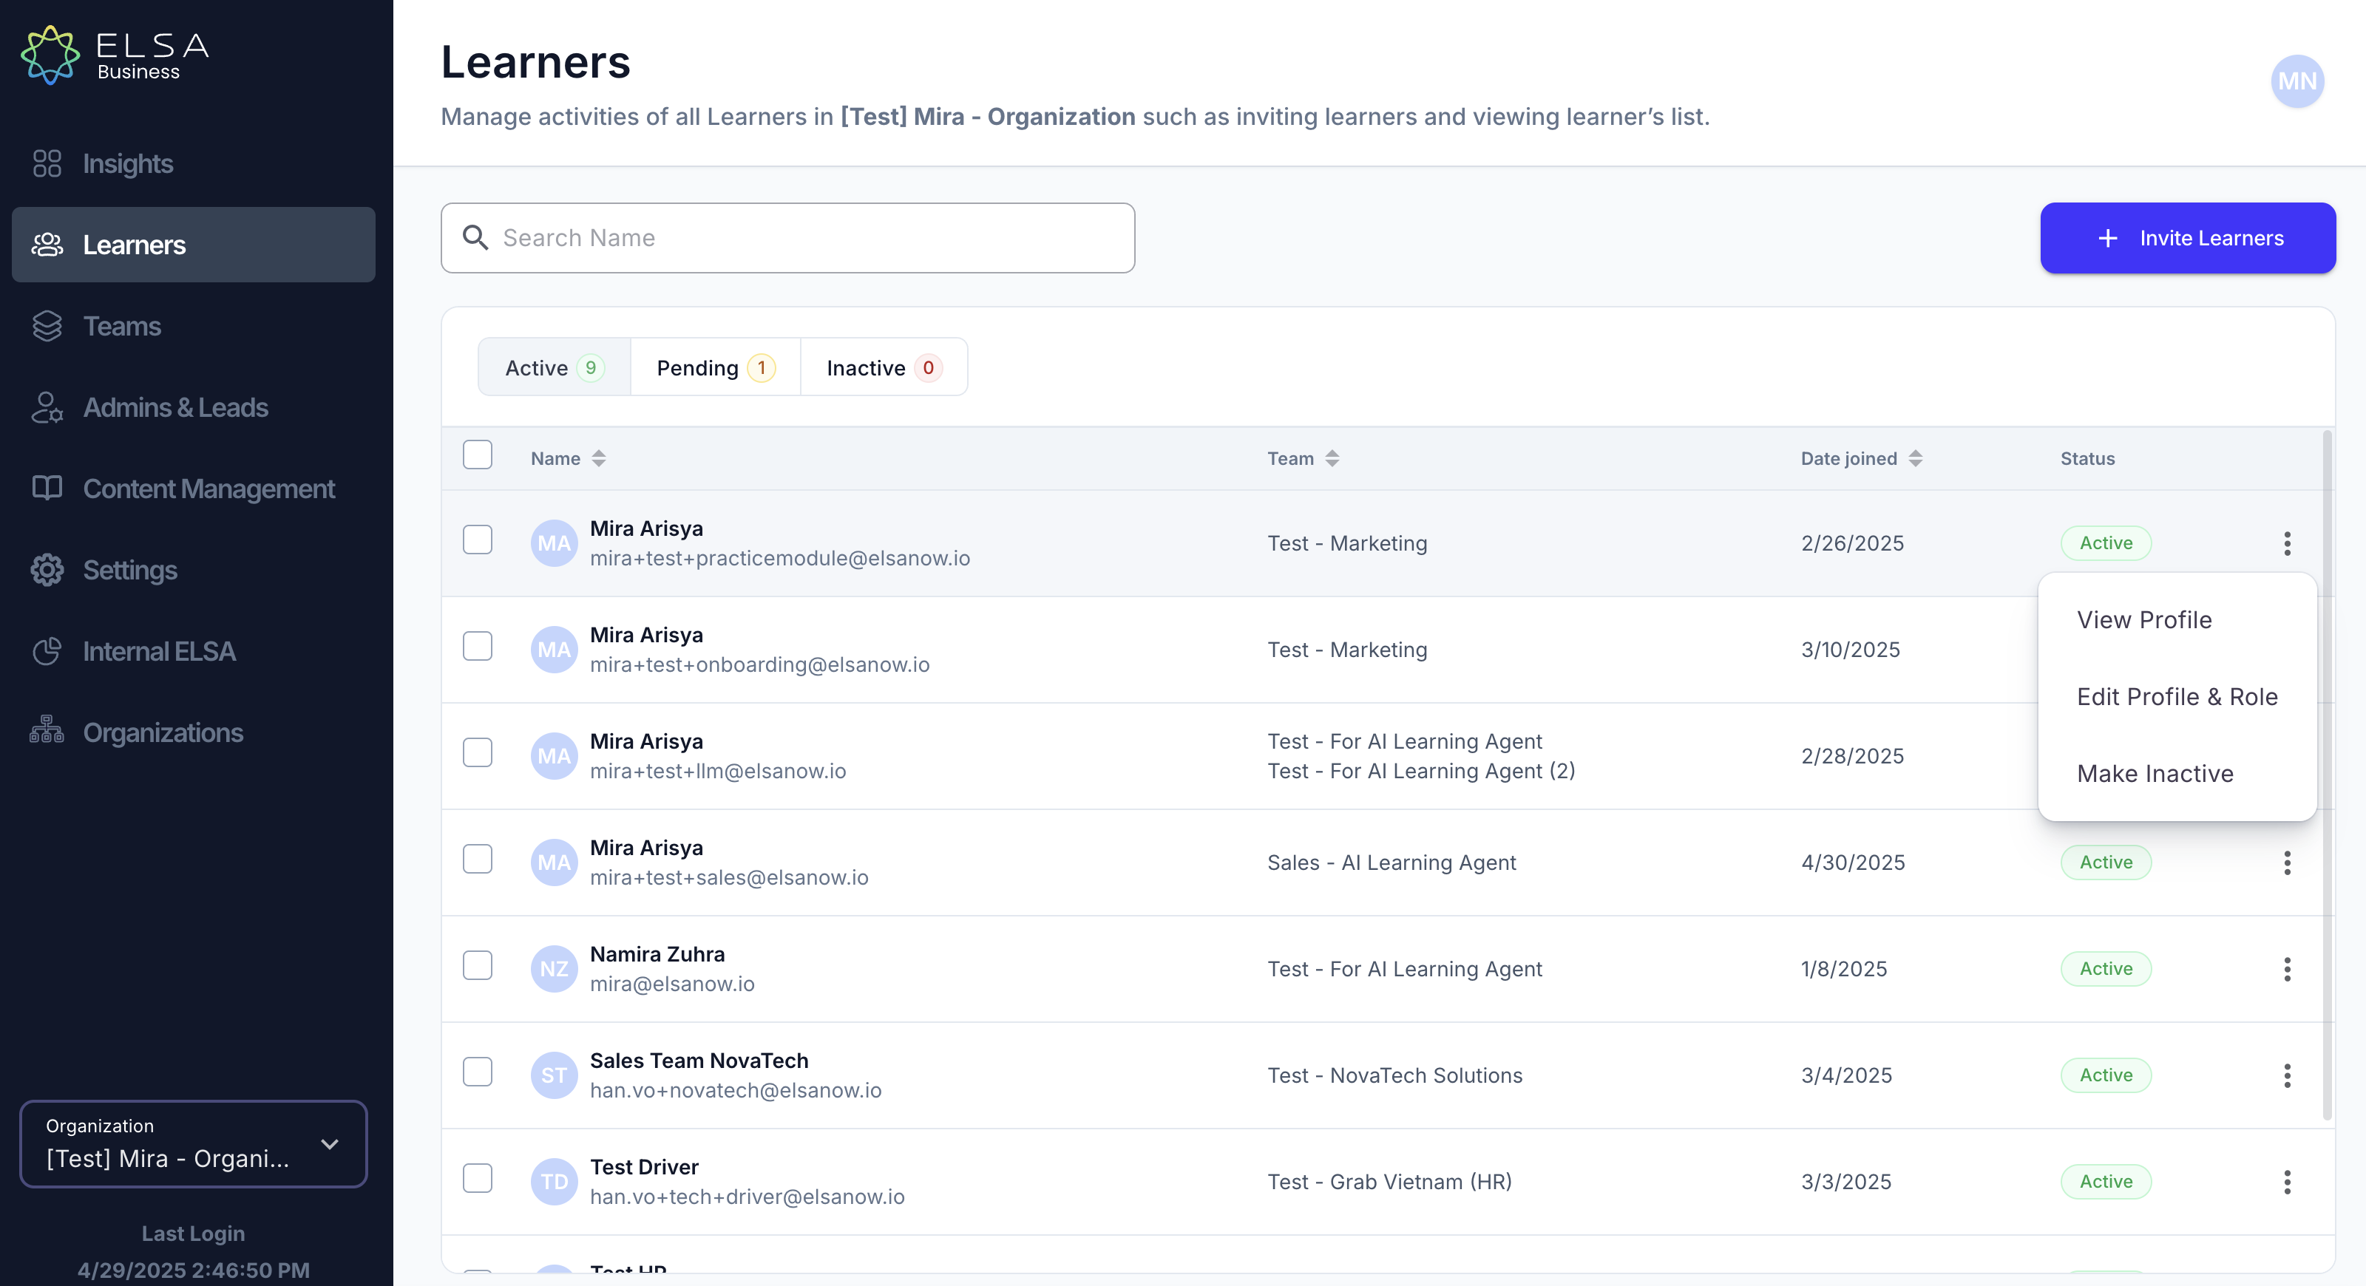Choose Make Inactive from the menu
The image size is (2366, 1286).
pyautogui.click(x=2177, y=774)
